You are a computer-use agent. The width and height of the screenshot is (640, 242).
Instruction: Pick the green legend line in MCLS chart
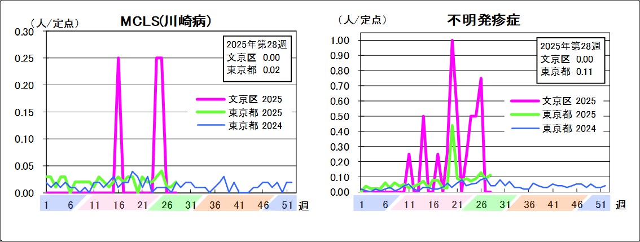211,112
